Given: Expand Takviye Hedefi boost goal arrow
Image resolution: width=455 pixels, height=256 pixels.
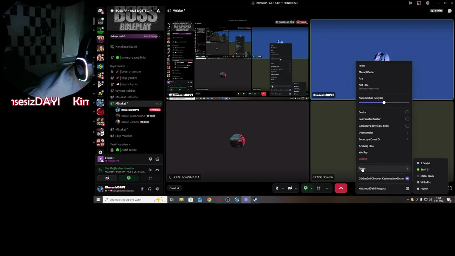Looking at the screenshot, I should point(159,36).
